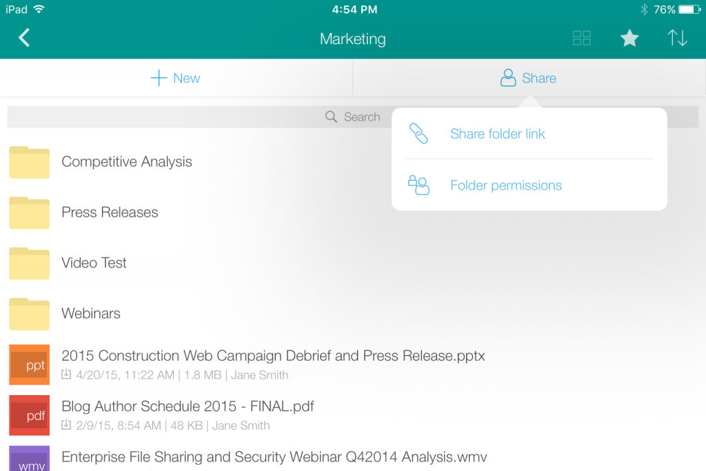
Task: Tap the Webinars folder icon
Action: (x=29, y=314)
